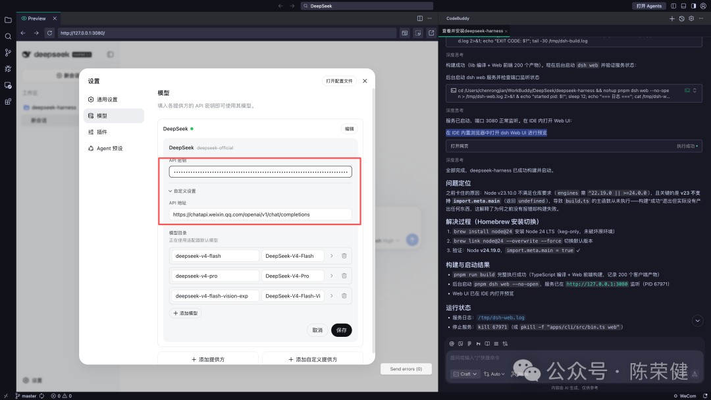Open the Craft mode dropdown
This screenshot has height=400, width=711.
pos(465,374)
